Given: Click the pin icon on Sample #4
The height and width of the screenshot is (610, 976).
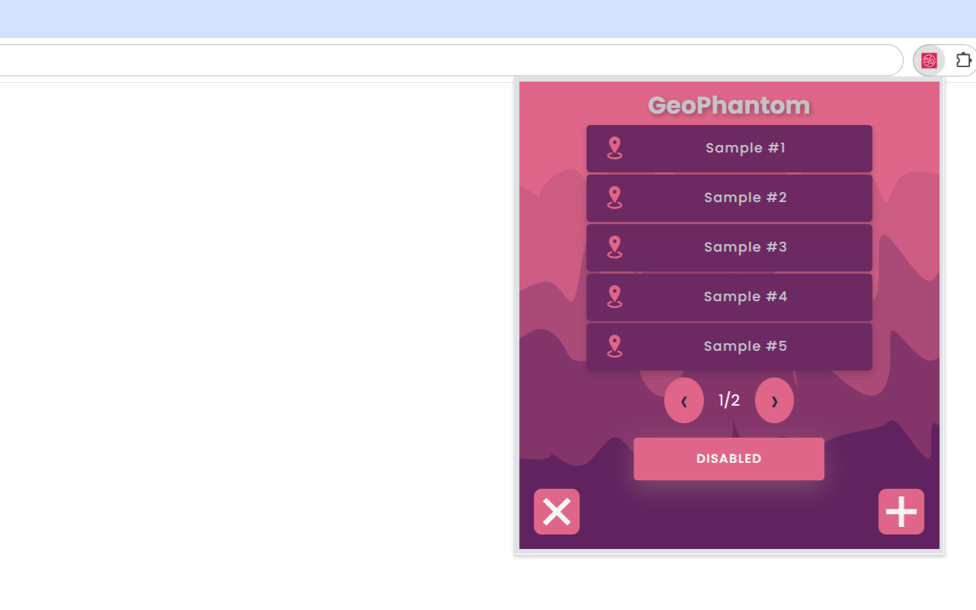Looking at the screenshot, I should click(x=615, y=297).
